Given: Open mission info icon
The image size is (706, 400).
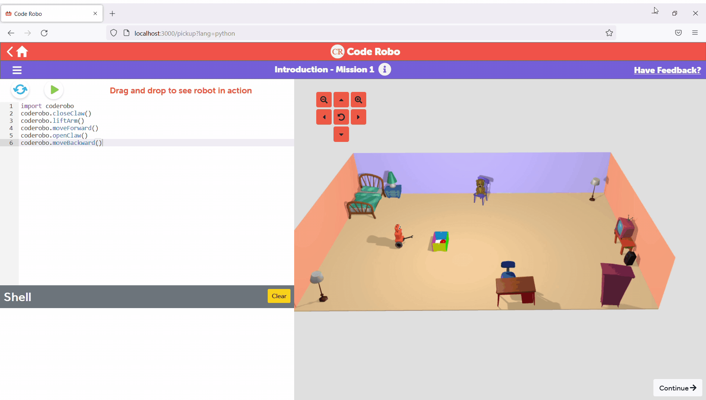Looking at the screenshot, I should click(385, 69).
